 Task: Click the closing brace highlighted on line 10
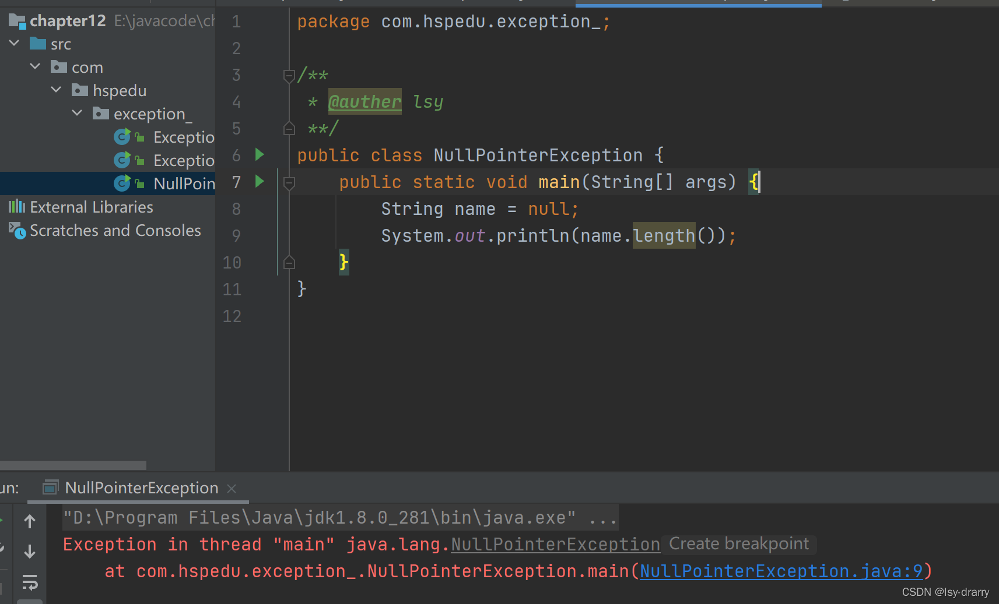344,262
